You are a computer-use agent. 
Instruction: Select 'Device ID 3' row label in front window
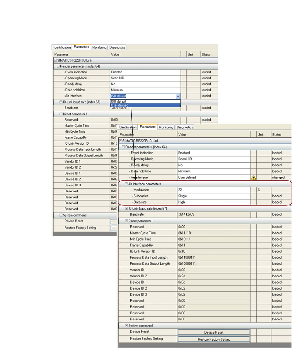(138, 295)
